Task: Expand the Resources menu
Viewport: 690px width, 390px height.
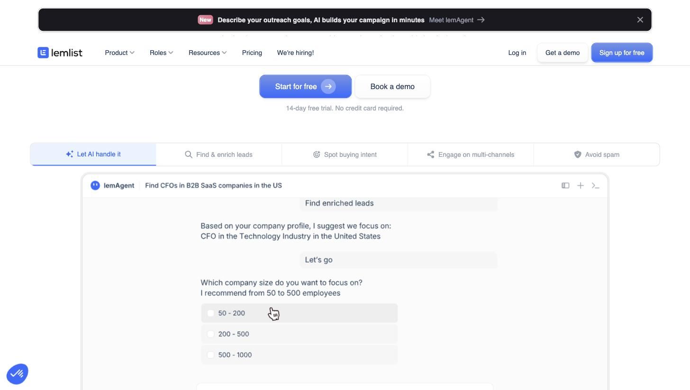Action: [208, 53]
